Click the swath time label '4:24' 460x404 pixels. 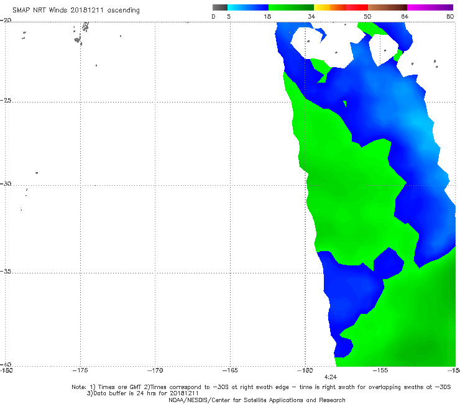(330, 377)
